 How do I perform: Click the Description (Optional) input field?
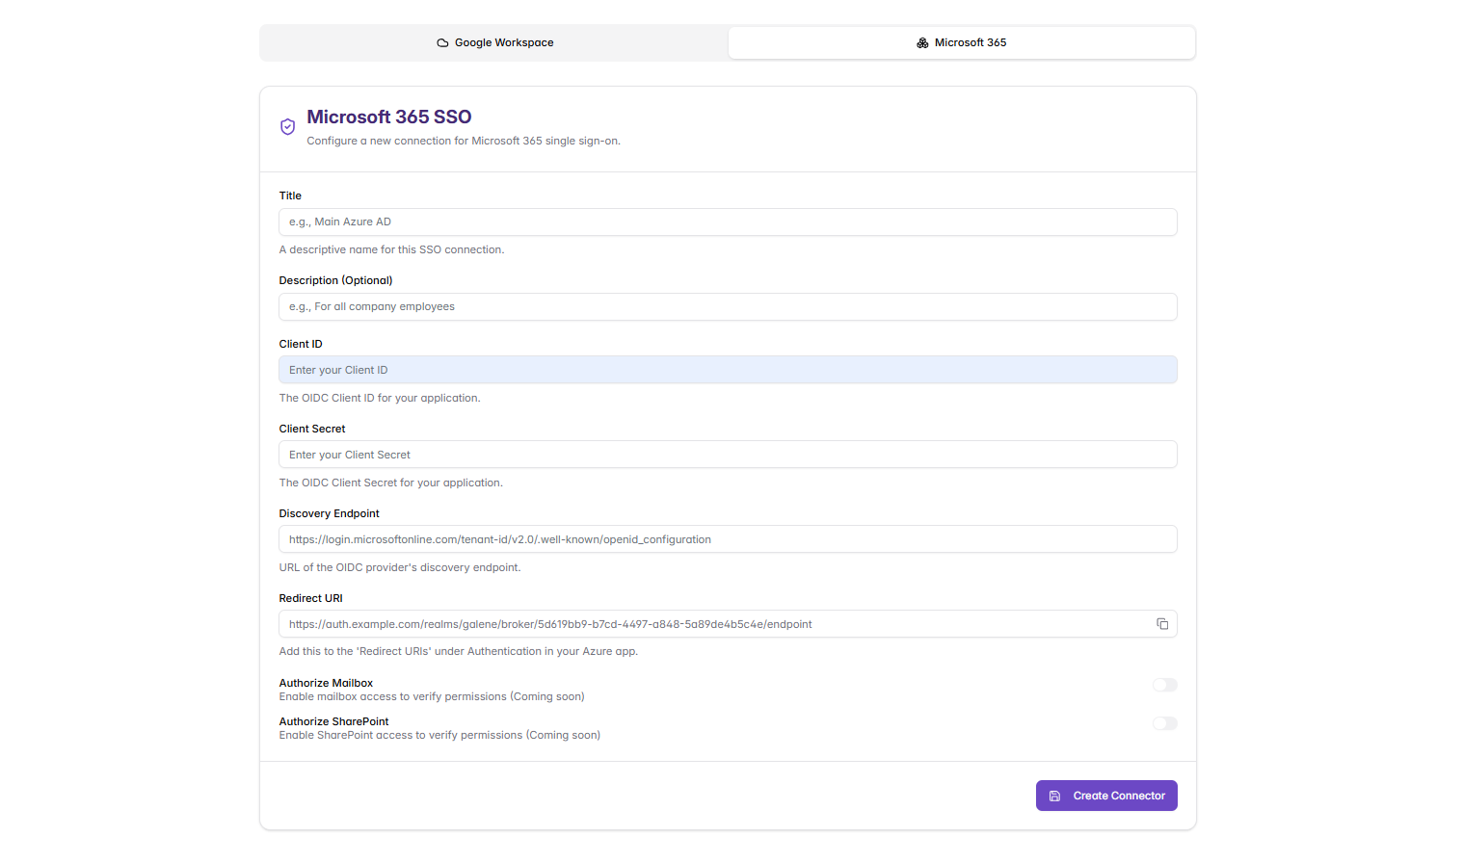pyautogui.click(x=728, y=306)
